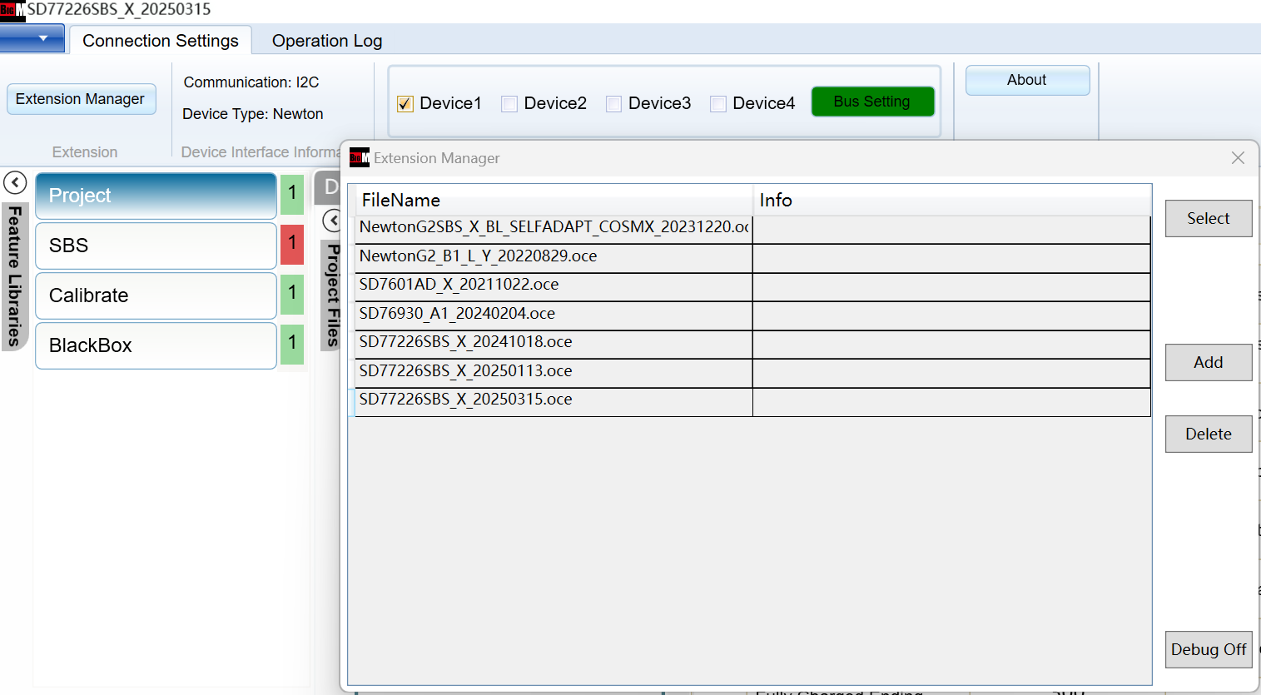Click the Info cell of SD77226SBS_X_20250315.oce row
Image resolution: width=1261 pixels, height=695 pixels.
[x=951, y=401]
